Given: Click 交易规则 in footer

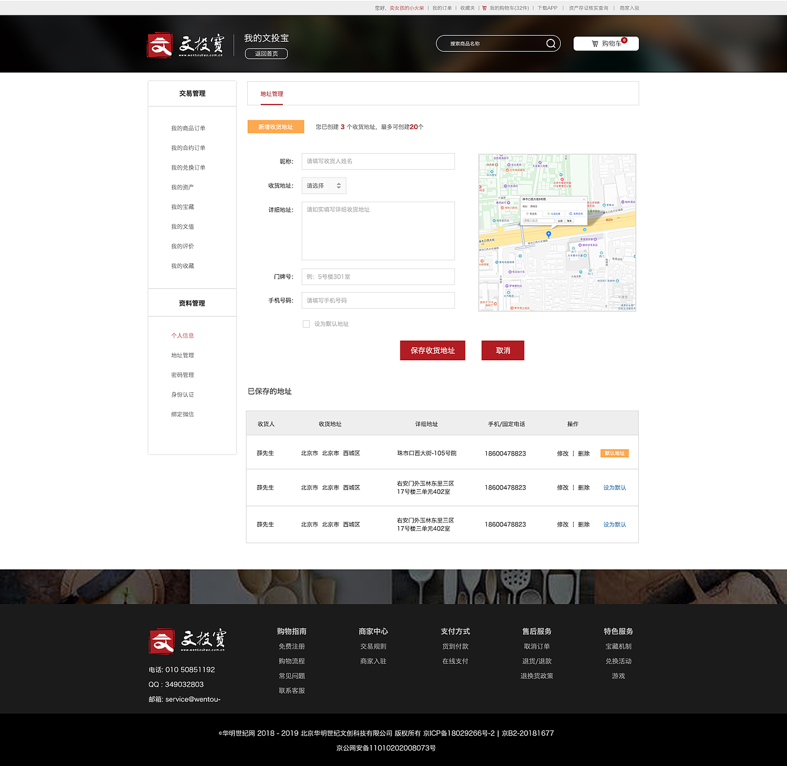Looking at the screenshot, I should click(373, 647).
